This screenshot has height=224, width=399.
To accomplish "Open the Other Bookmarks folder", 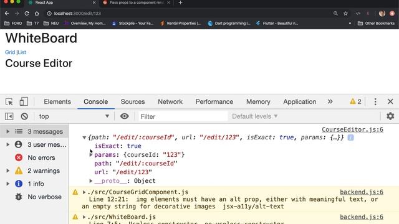I will (x=376, y=24).
